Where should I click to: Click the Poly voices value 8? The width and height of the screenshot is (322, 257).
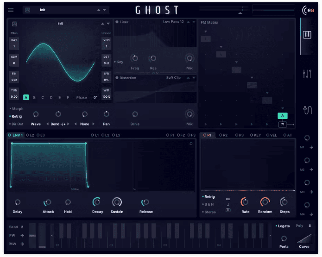point(309,226)
